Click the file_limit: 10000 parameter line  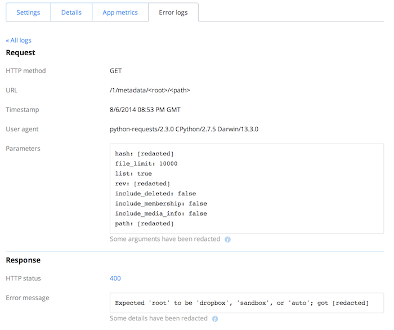point(146,163)
